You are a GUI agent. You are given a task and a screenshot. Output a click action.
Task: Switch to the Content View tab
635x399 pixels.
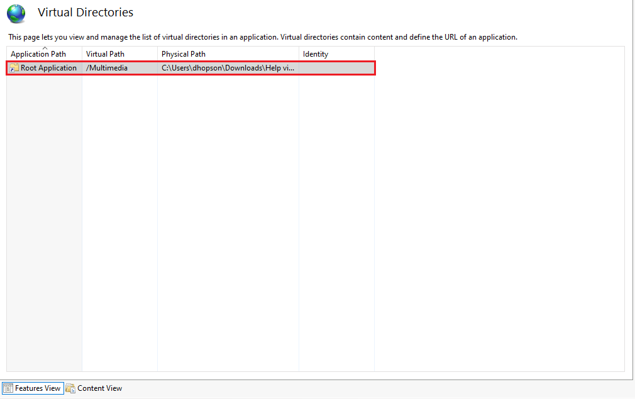tap(94, 388)
